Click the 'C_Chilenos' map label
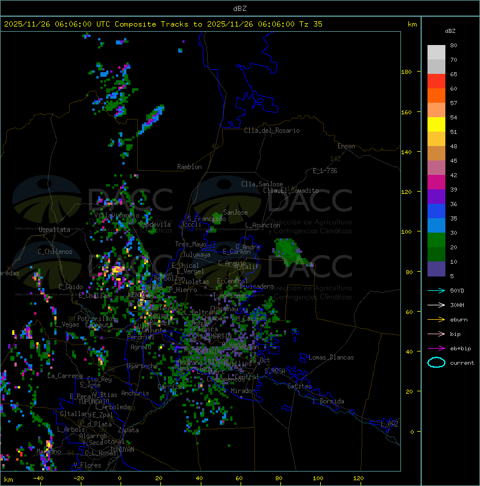The width and height of the screenshot is (480, 486). click(55, 252)
